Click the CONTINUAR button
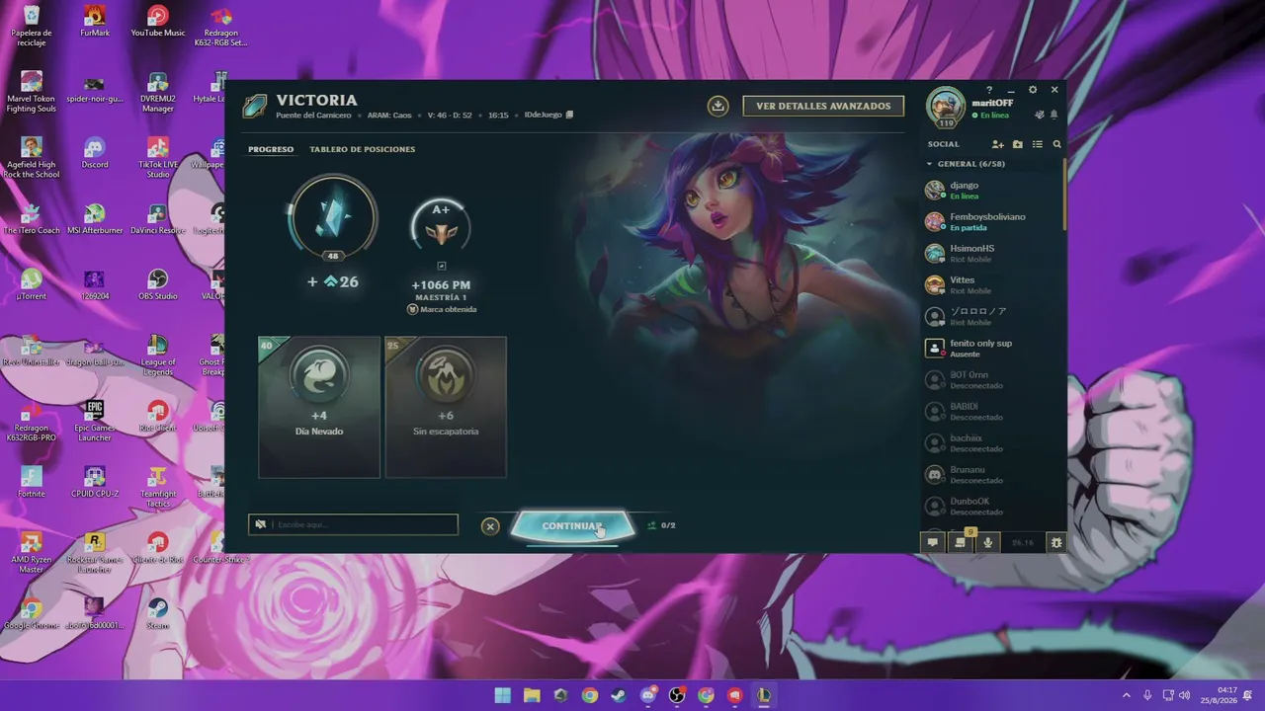The width and height of the screenshot is (1265, 711). point(572,525)
